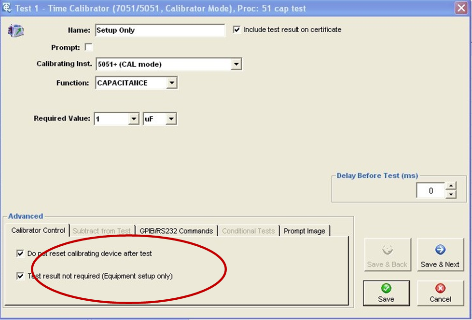Viewport: 472px width, 320px height.
Task: Click the red X Cancel button
Action: pyautogui.click(x=440, y=293)
